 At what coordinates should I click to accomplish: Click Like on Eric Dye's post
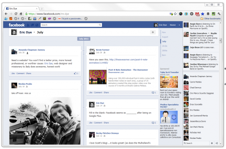point(91,123)
